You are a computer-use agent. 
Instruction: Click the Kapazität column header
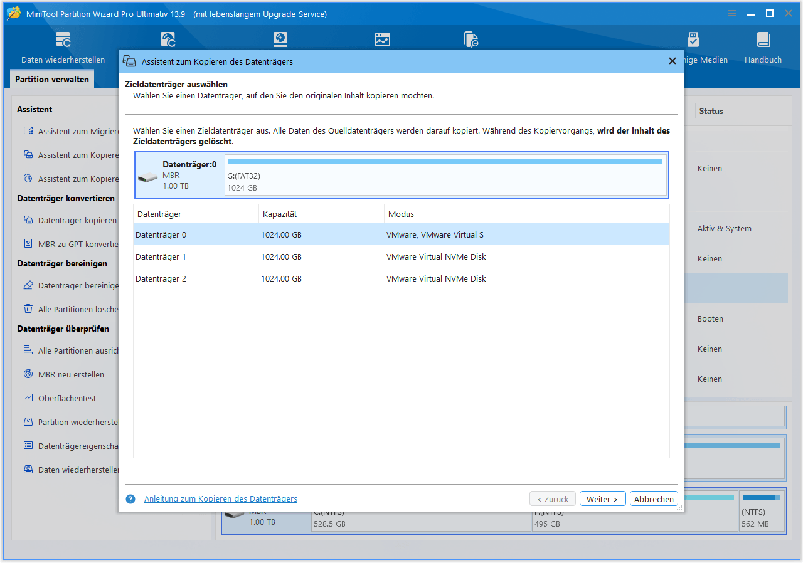pyautogui.click(x=321, y=214)
